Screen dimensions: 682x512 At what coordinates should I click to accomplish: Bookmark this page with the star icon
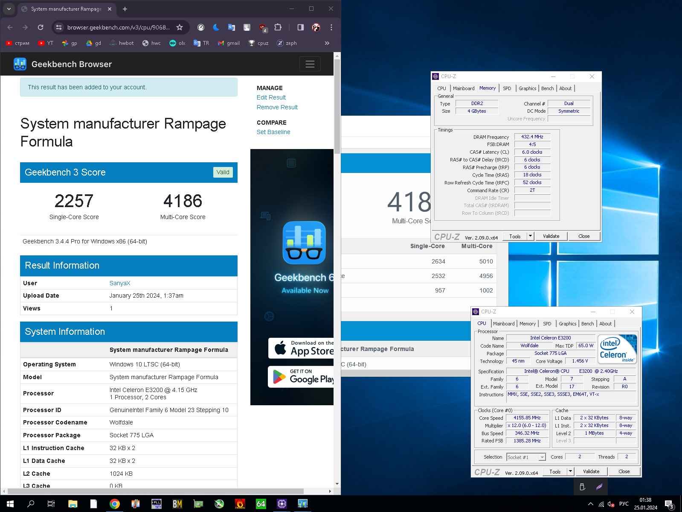(180, 27)
